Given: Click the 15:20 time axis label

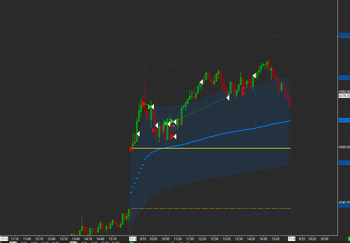Looking at the screenshot, I should coord(275,239).
